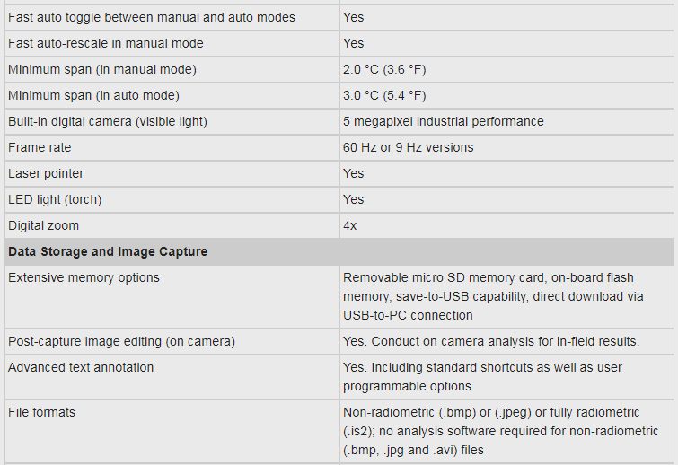678x465 pixels.
Task: Click the "Laser pointer" row label
Action: coord(46,173)
